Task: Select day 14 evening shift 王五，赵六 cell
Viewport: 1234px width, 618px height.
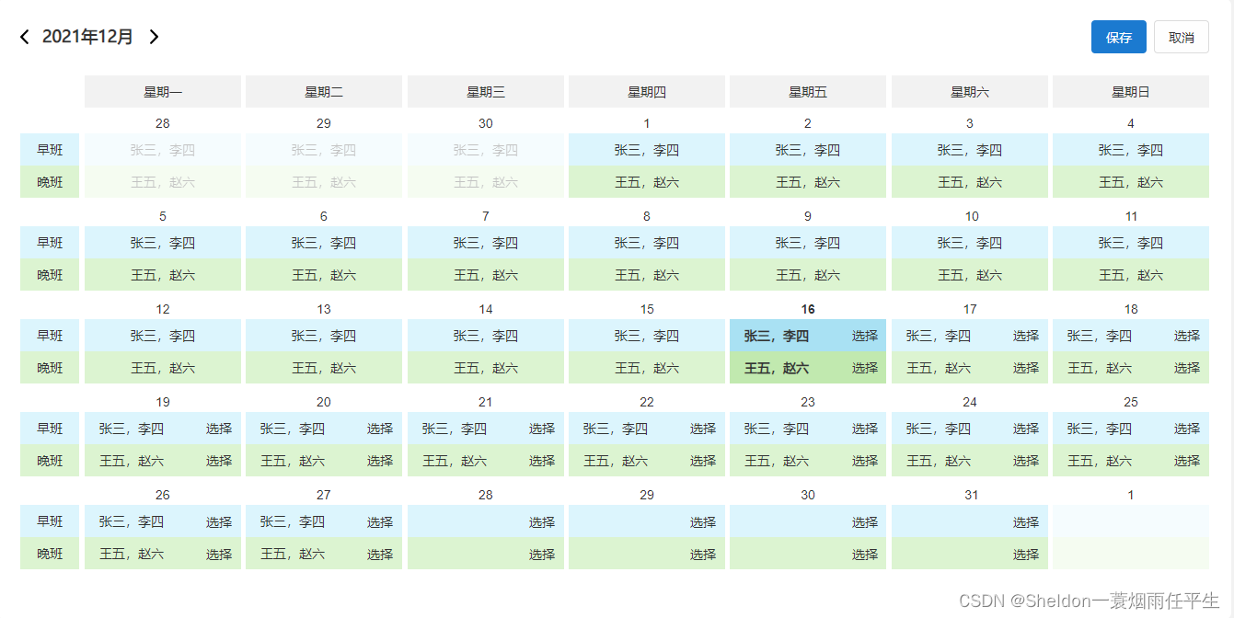Action: click(486, 368)
